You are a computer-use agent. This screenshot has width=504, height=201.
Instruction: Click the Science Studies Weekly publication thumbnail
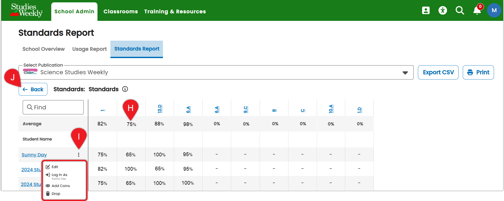30,72
